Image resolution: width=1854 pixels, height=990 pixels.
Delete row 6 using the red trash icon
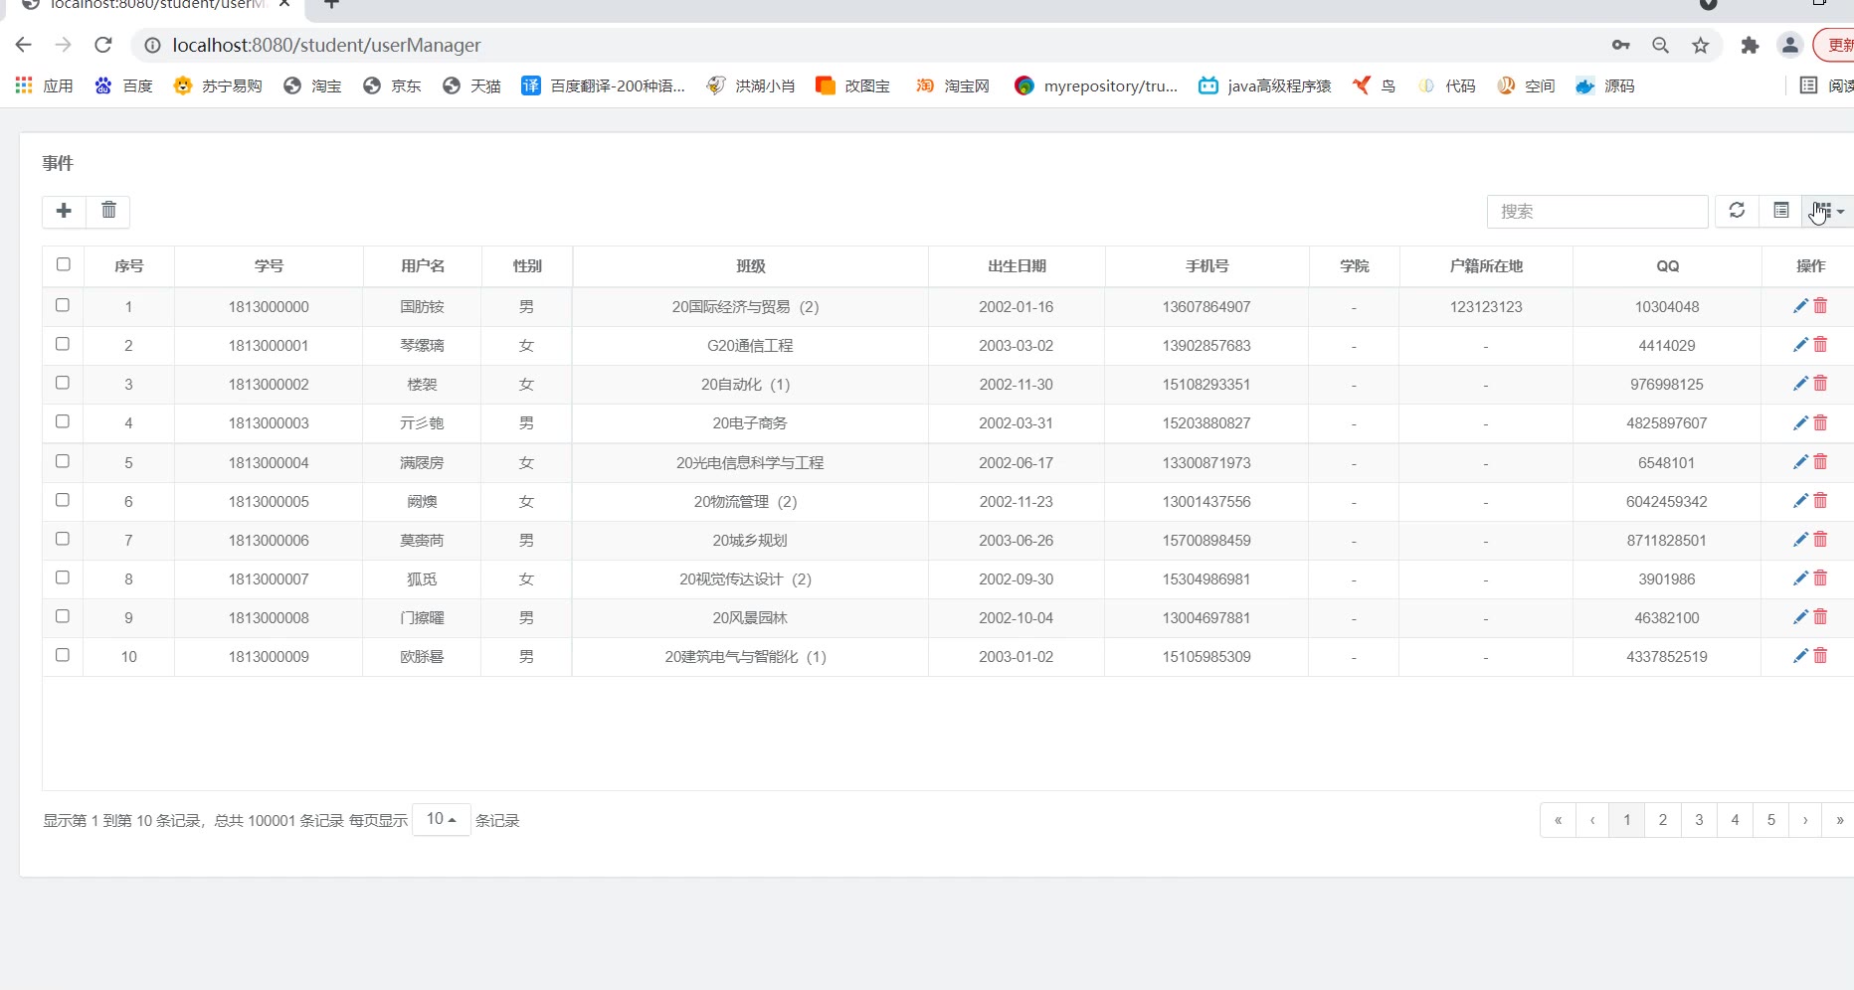coord(1820,501)
